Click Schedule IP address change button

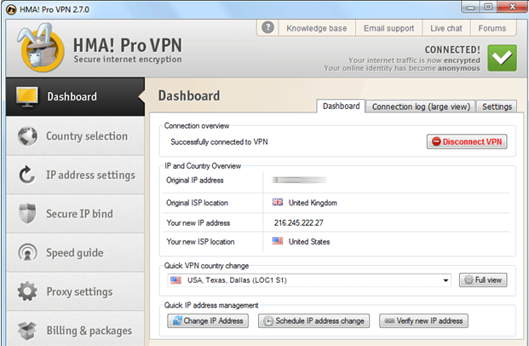tap(313, 320)
